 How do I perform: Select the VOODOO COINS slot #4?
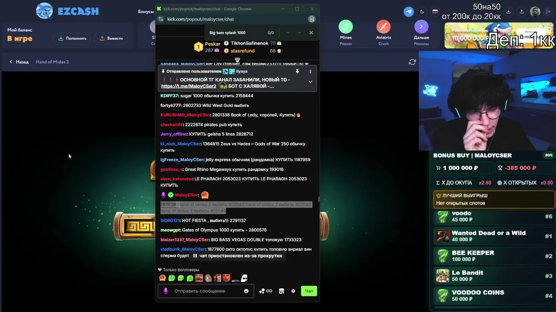[494, 296]
